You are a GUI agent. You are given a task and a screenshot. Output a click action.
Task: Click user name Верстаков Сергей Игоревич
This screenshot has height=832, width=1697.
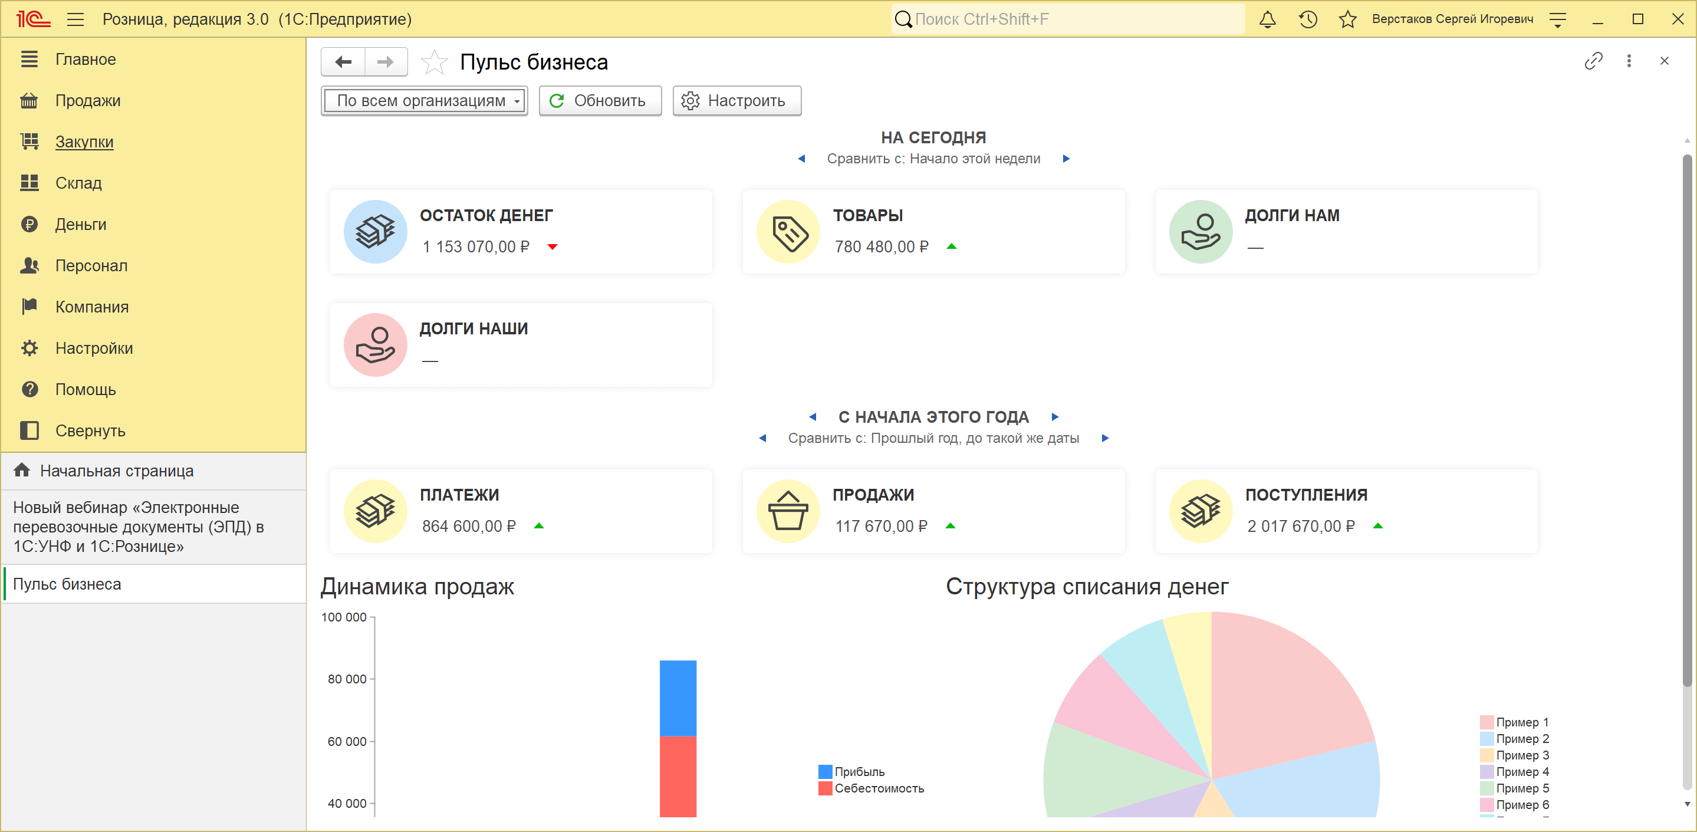[1452, 19]
